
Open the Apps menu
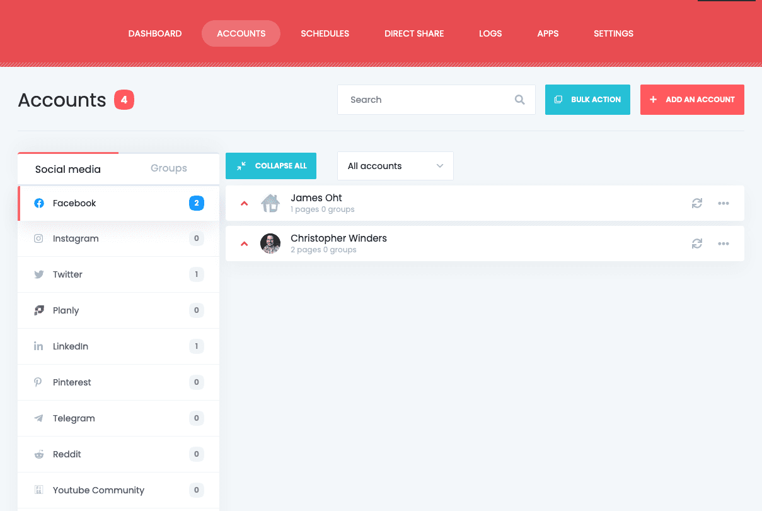coord(548,33)
